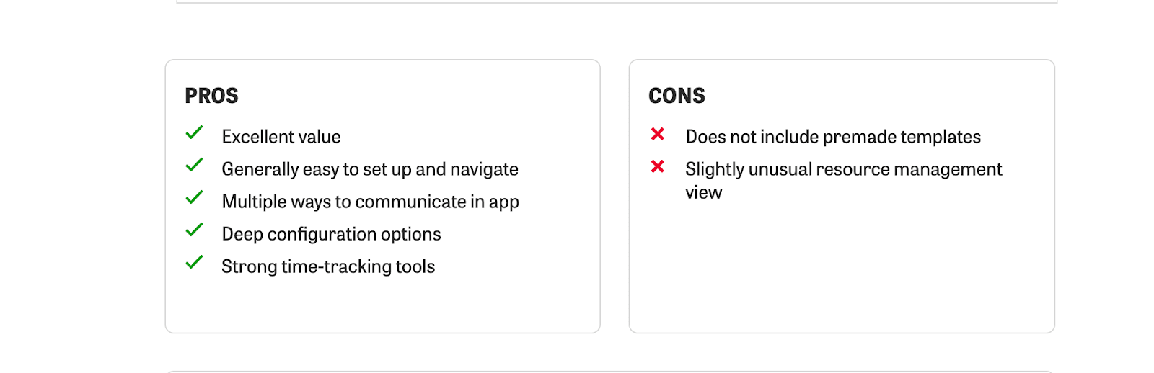Click the green checkmark beside Excellent value

pyautogui.click(x=194, y=132)
